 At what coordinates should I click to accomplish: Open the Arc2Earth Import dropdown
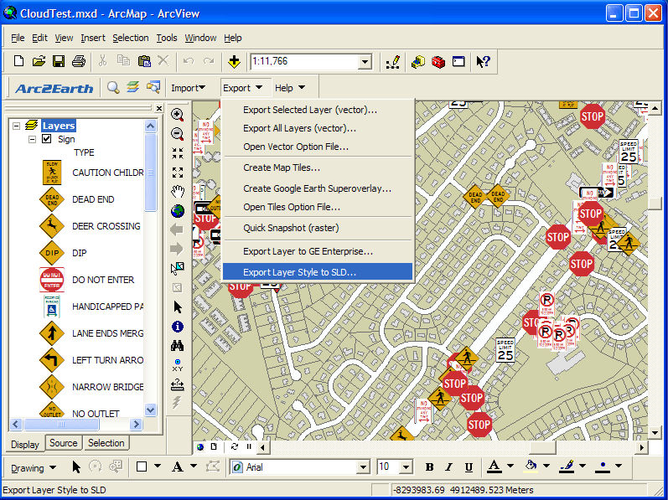point(189,88)
